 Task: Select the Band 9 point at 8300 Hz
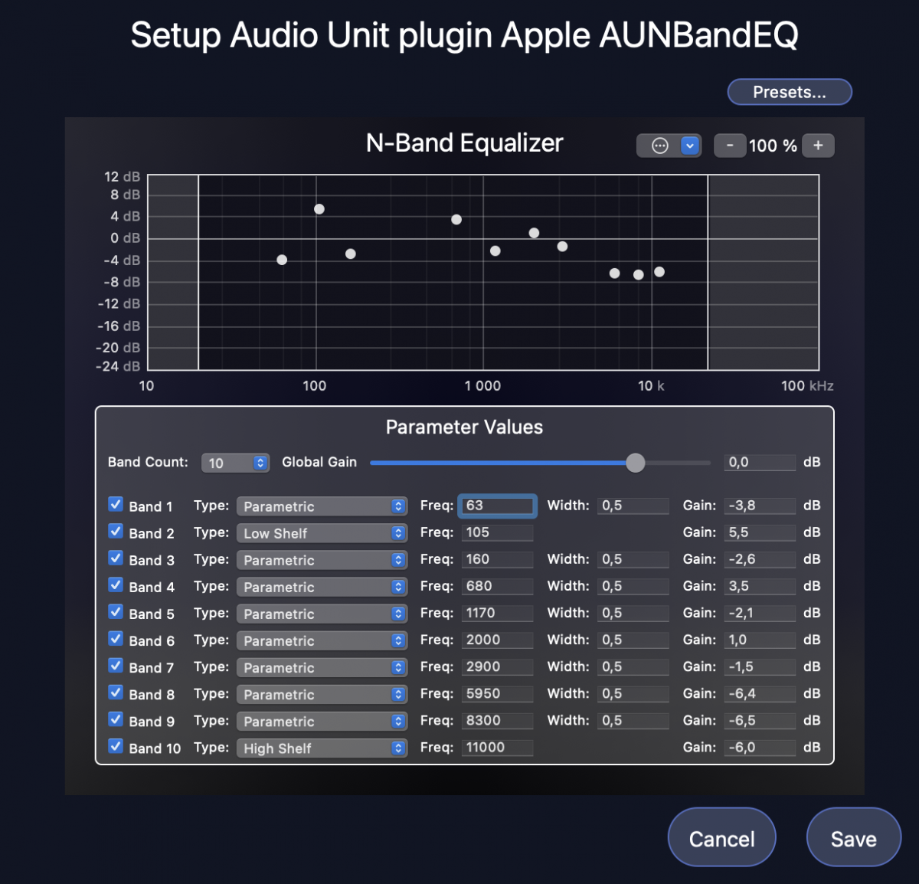(x=639, y=274)
